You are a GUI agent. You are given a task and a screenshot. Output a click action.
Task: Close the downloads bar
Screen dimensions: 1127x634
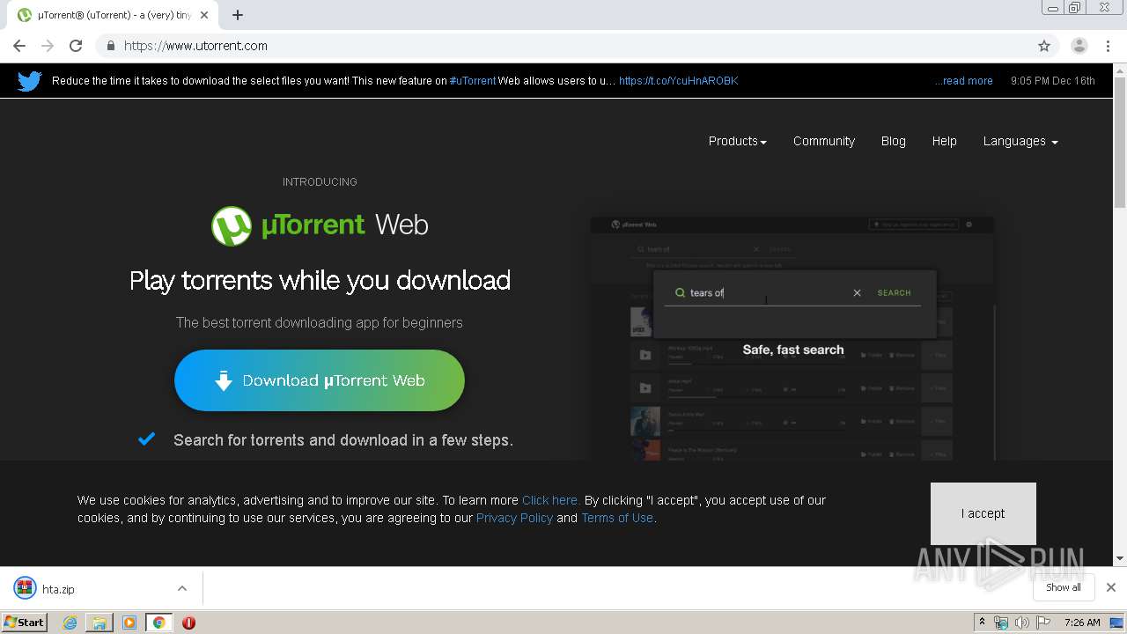pyautogui.click(x=1111, y=587)
